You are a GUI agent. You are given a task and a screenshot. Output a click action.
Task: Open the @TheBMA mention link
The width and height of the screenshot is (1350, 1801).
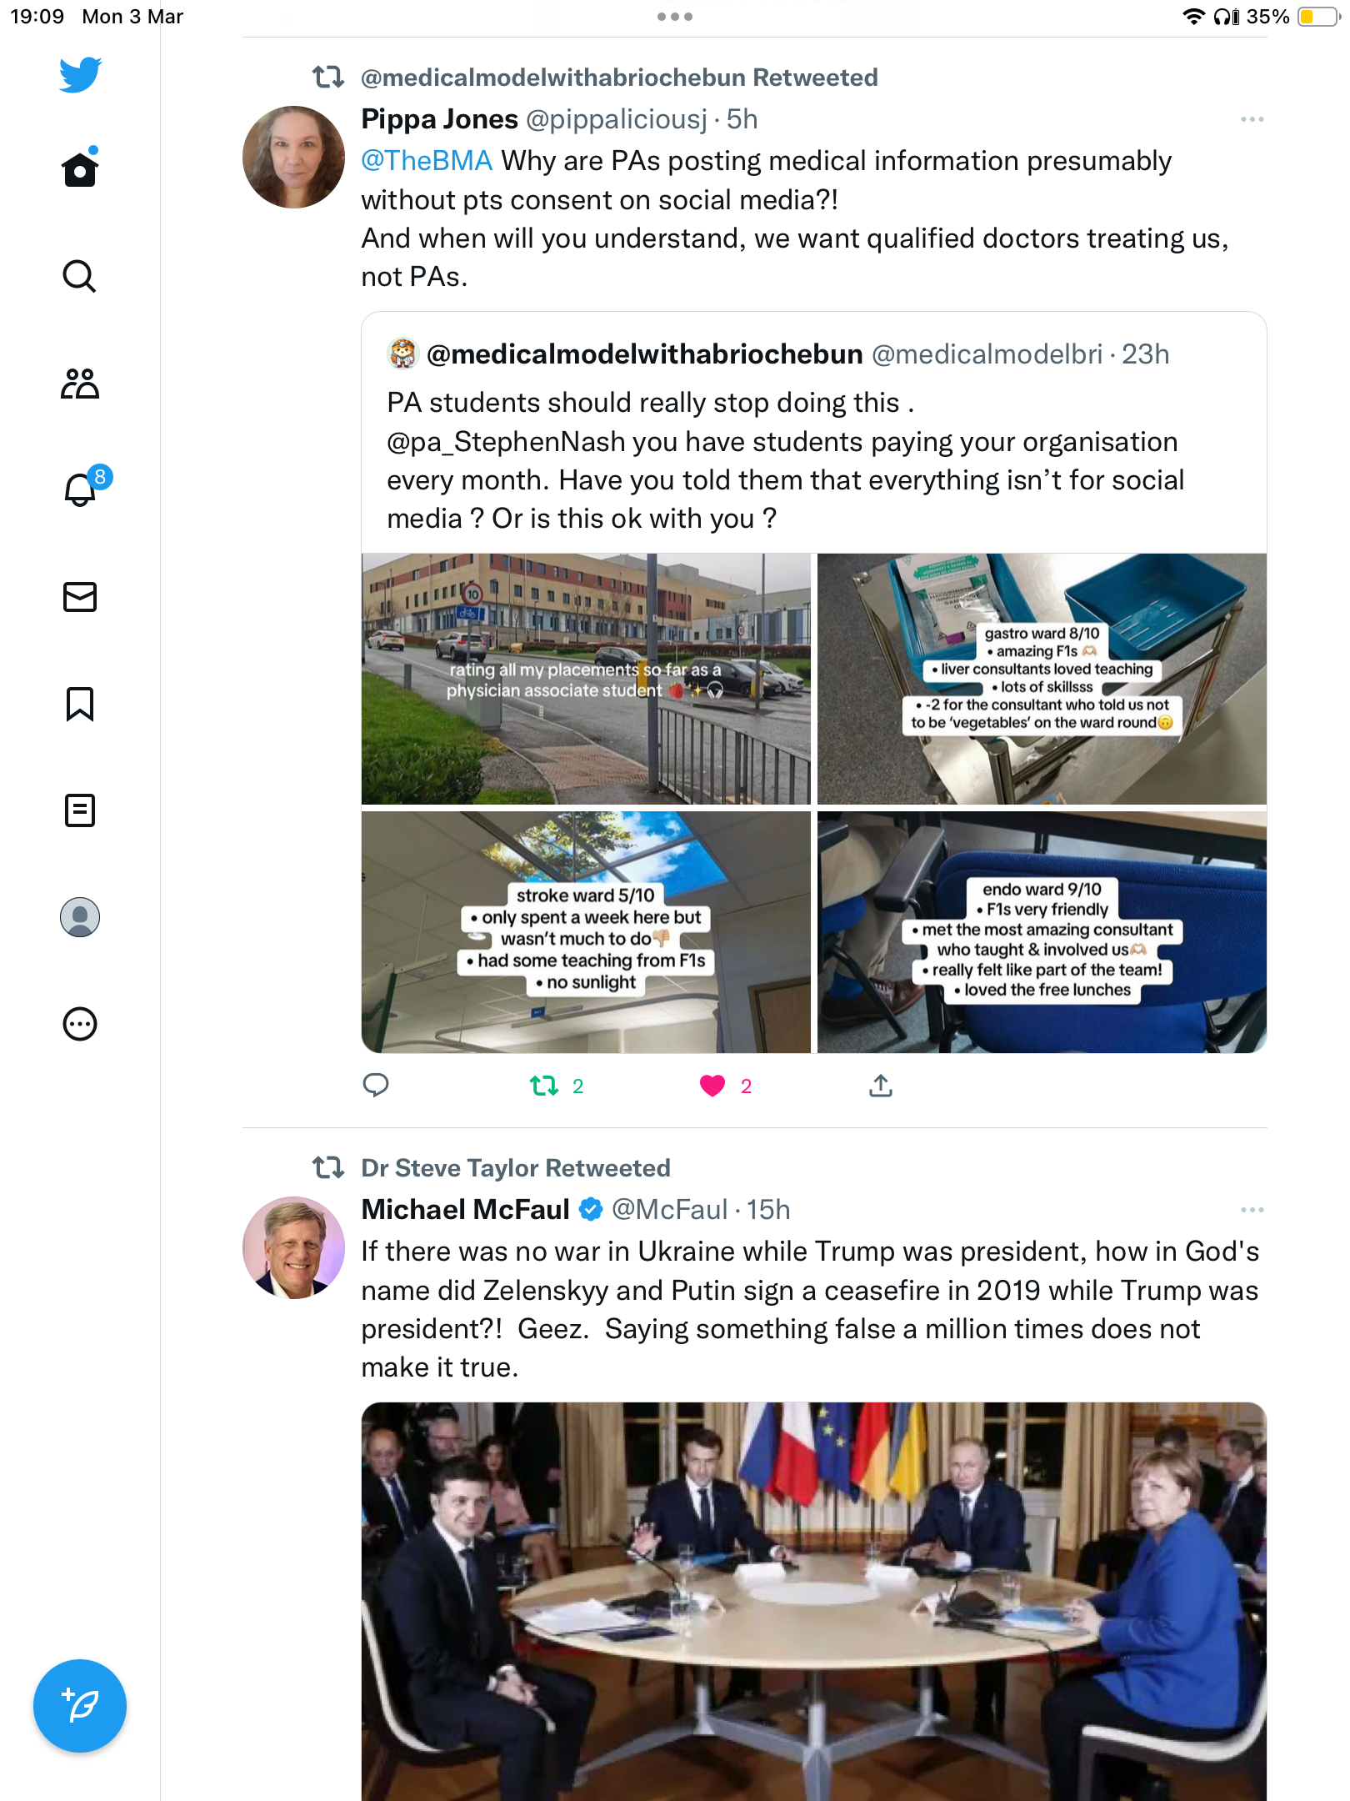[427, 161]
